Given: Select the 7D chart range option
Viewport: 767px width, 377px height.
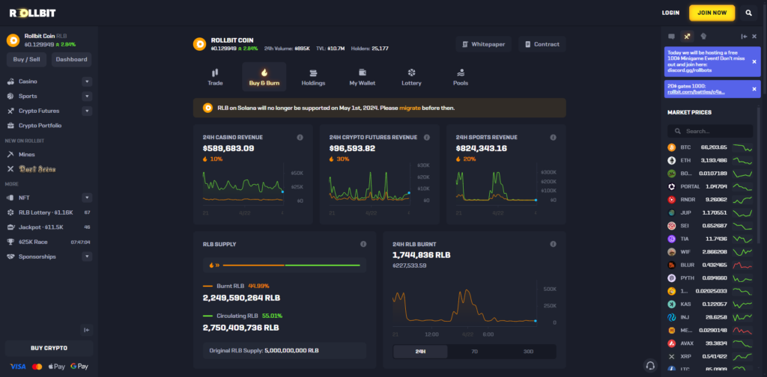Looking at the screenshot, I should (474, 352).
